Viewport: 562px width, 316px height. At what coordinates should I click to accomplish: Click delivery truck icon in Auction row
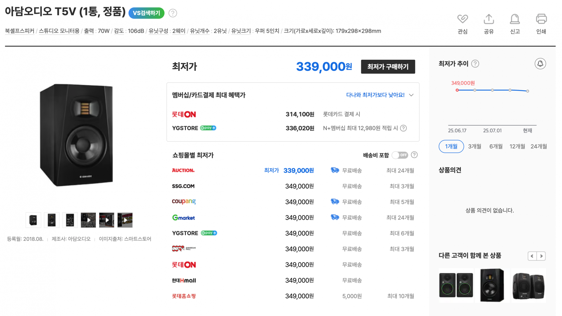[x=335, y=170]
